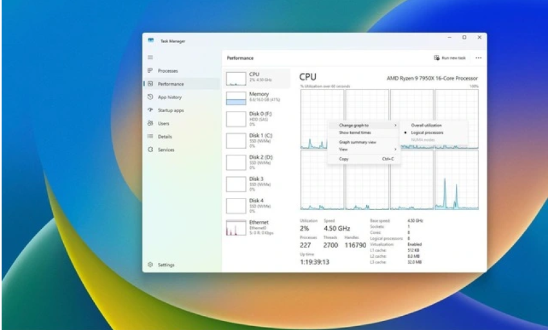Open the hamburger navigation menu
548x330 pixels.
[x=150, y=57]
